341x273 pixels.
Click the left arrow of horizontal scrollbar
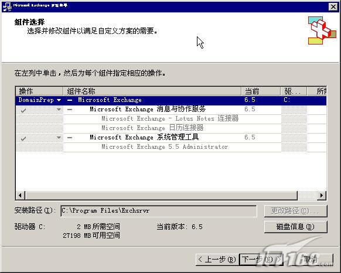[x=20, y=195]
